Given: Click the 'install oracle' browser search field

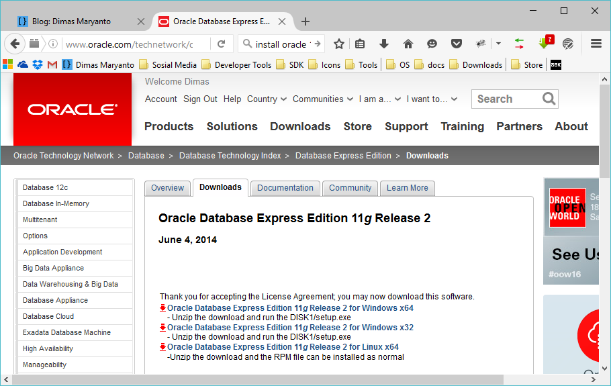Looking at the screenshot, I should point(282,44).
